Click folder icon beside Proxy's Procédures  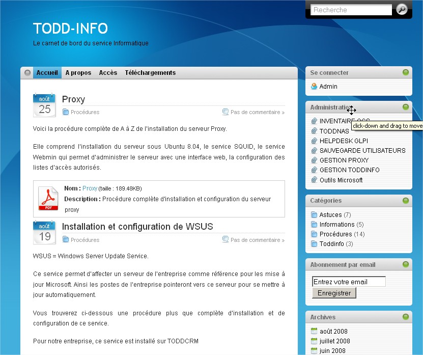tap(66, 112)
